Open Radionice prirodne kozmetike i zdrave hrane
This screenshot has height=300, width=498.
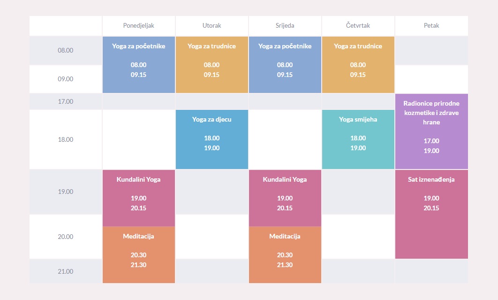click(x=431, y=131)
